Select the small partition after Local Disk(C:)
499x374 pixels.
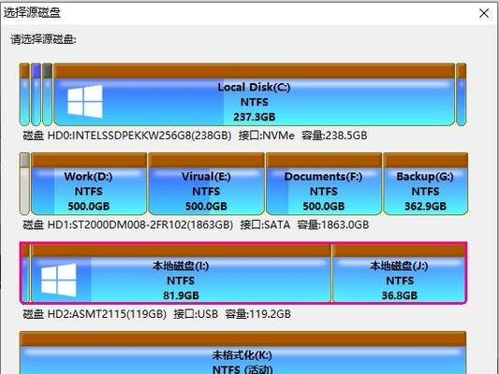(x=462, y=94)
